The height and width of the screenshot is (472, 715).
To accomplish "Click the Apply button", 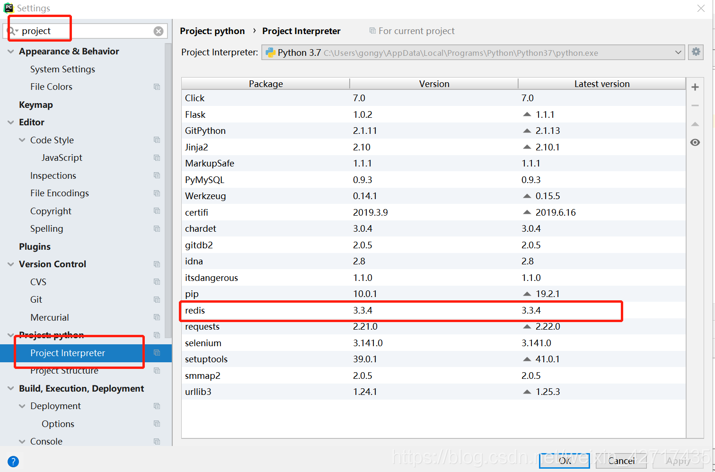I will click(678, 460).
